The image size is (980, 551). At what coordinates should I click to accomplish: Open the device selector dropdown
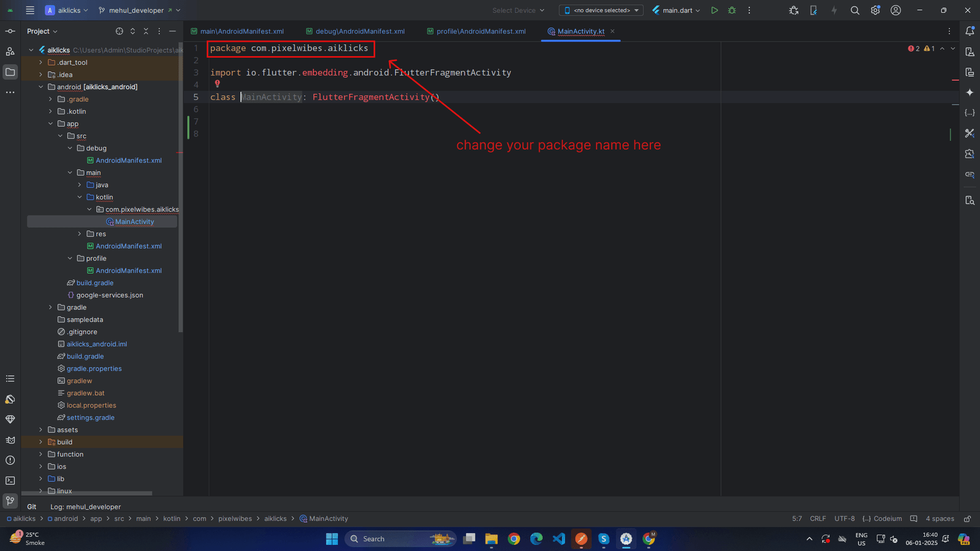tap(601, 10)
